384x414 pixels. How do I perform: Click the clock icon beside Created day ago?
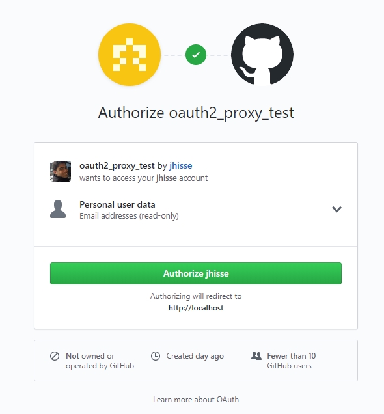click(156, 356)
